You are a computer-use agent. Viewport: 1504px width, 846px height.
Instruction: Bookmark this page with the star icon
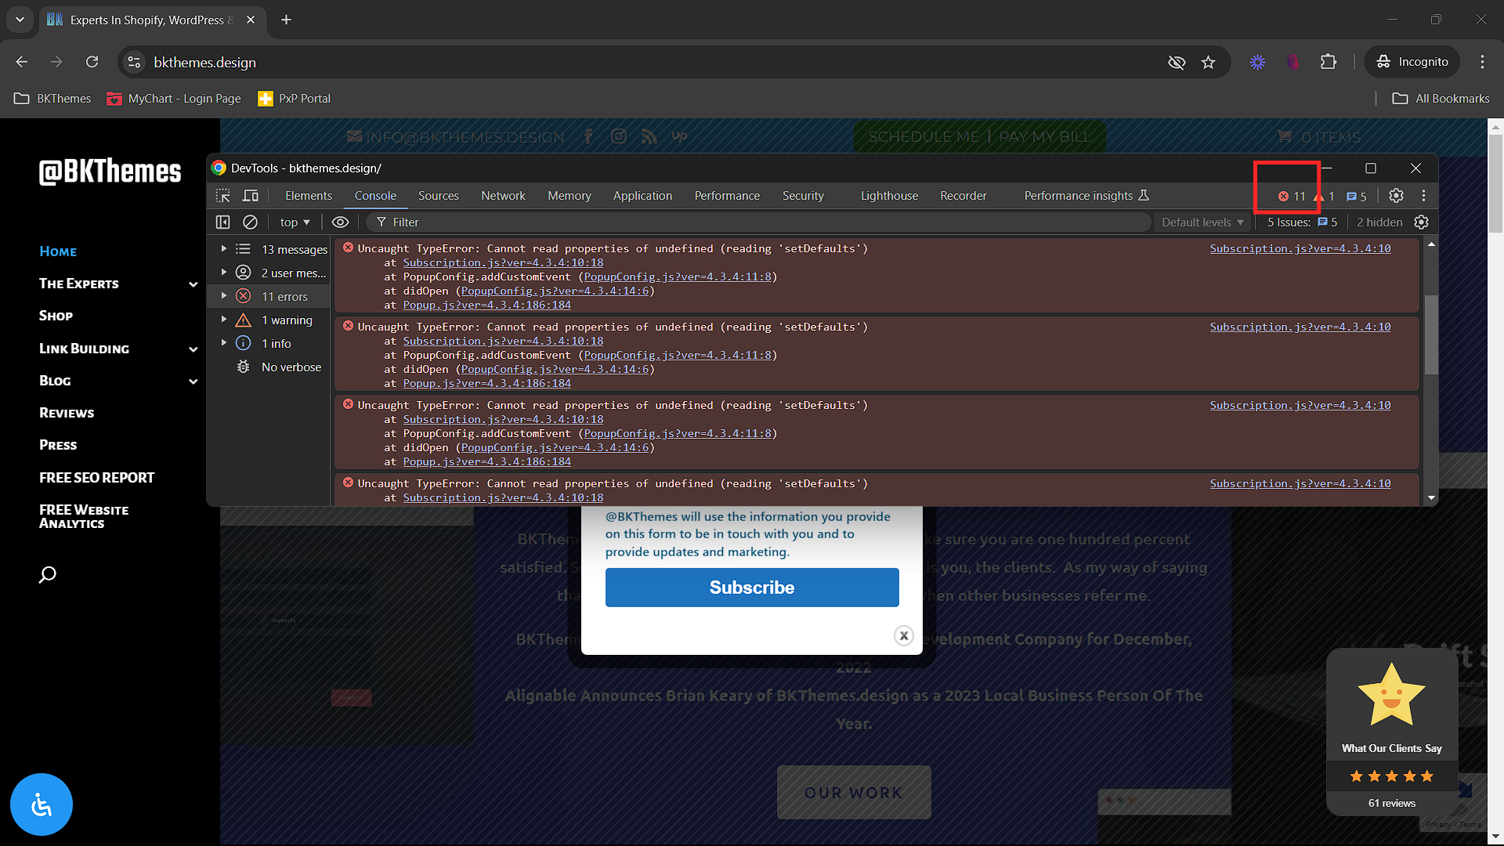pos(1208,62)
